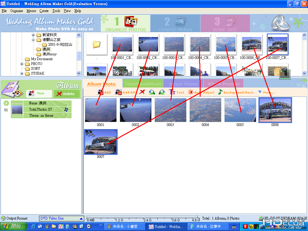This screenshot has height=231, width=308.
Task: Expand the 新資料夾 folder node
Action: [33, 35]
